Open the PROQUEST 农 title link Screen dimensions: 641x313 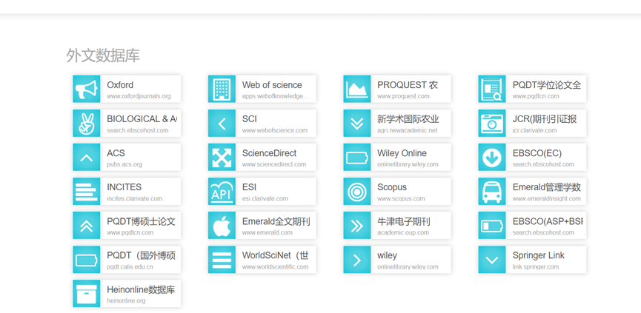[x=408, y=85]
